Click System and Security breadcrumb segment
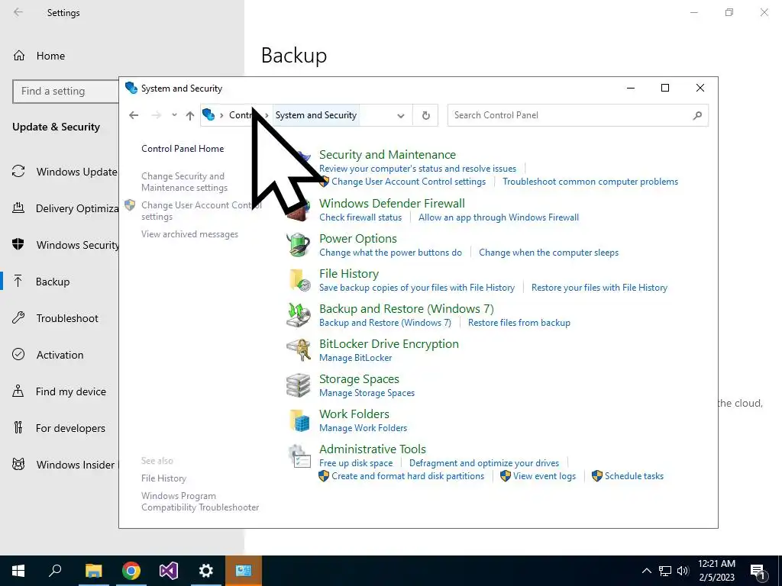Viewport: 782px width, 586px height. click(x=315, y=115)
